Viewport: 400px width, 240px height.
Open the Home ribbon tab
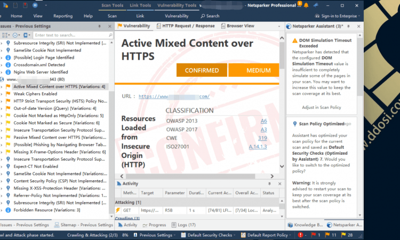pos(17,16)
